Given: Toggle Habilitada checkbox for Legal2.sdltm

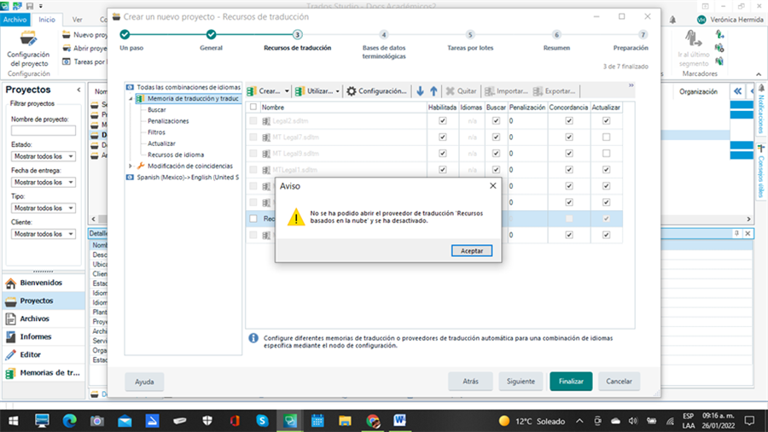Looking at the screenshot, I should pyautogui.click(x=442, y=120).
